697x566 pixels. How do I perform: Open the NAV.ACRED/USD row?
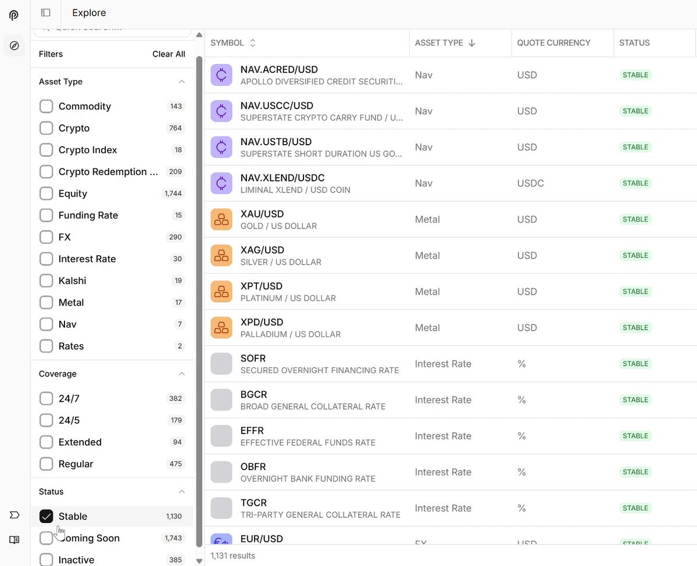451,75
